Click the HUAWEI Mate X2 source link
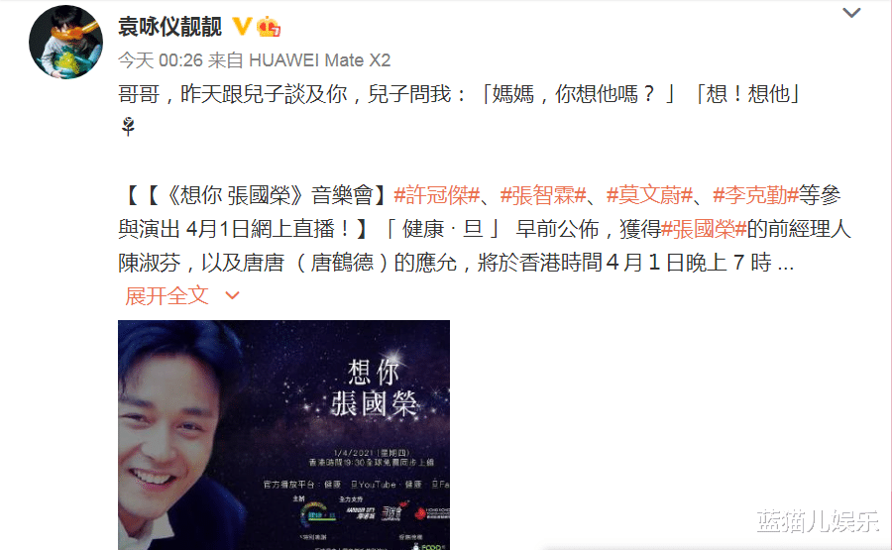Image resolution: width=892 pixels, height=550 pixels. pos(320,60)
